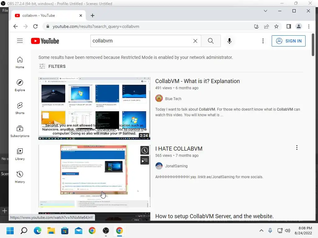Bookmark this page with the star icon
The image size is (318, 238).
(x=276, y=27)
